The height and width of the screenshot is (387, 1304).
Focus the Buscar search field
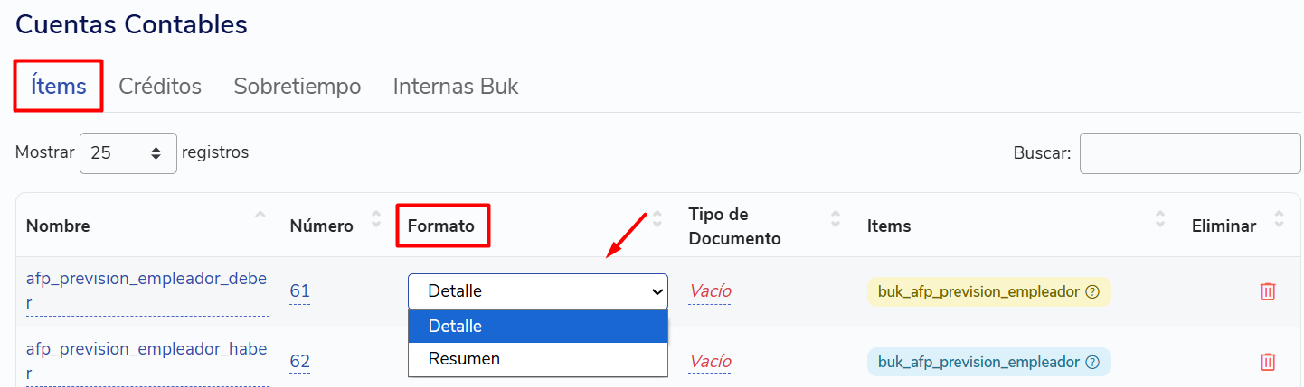point(1190,153)
